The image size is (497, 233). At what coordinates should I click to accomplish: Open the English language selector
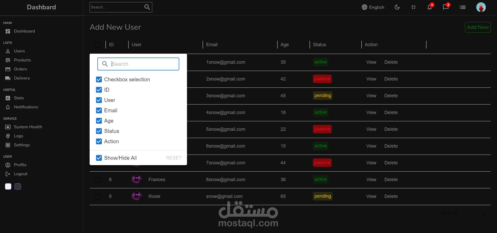pos(373,7)
